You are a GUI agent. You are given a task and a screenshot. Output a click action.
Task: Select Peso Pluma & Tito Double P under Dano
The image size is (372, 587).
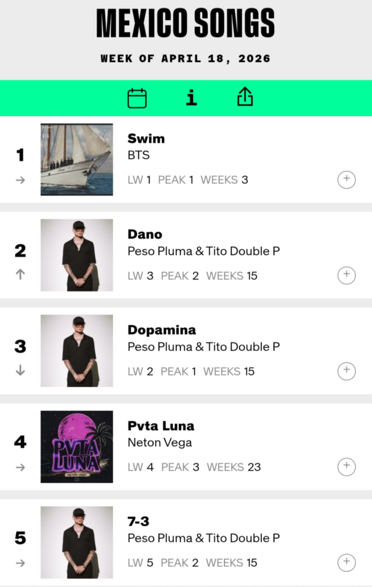coord(203,251)
